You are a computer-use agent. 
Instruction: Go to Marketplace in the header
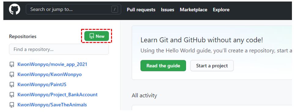click(x=193, y=10)
